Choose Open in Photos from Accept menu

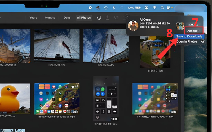(187, 41)
